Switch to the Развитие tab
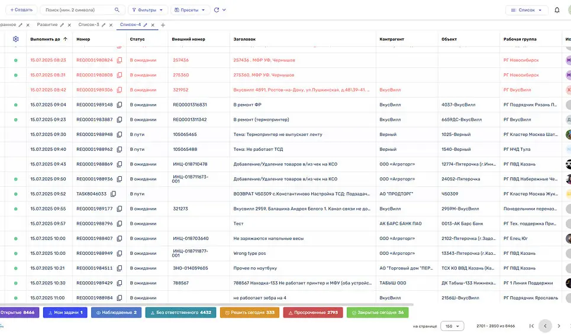Viewport: 571px width, 334px height. coord(47,25)
